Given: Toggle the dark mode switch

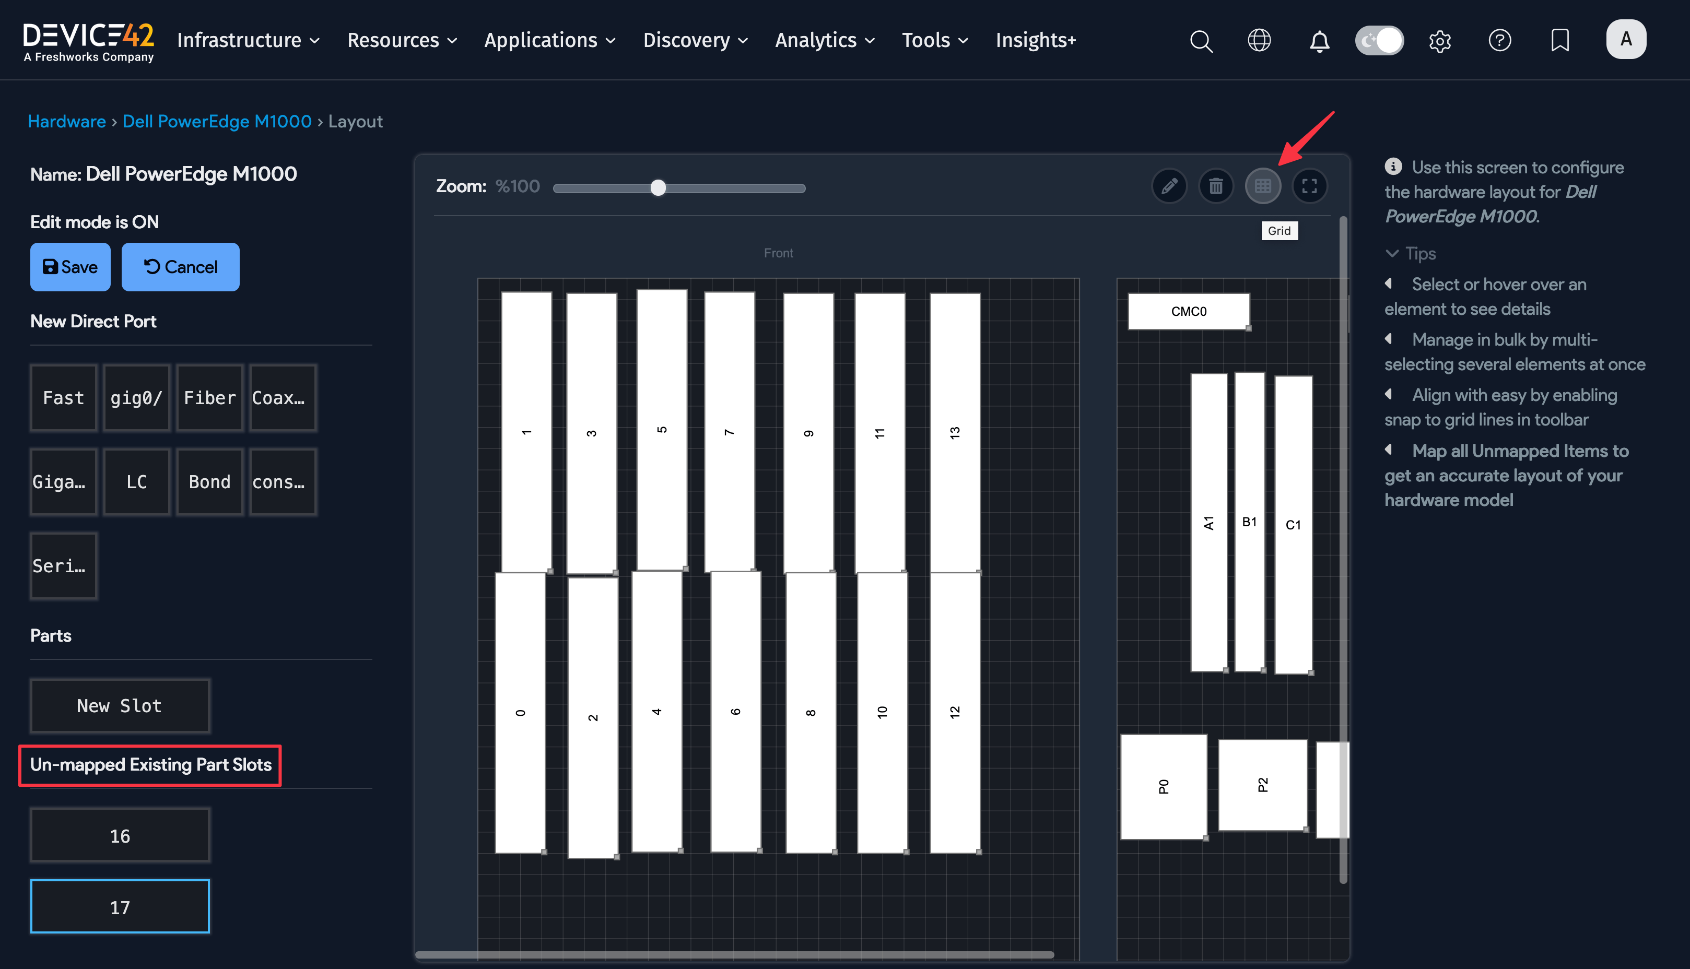Looking at the screenshot, I should coord(1379,41).
